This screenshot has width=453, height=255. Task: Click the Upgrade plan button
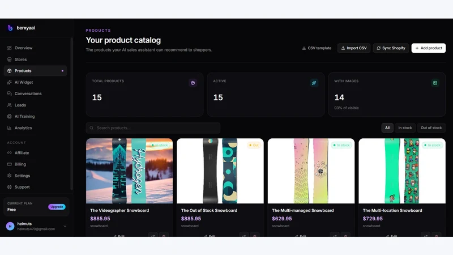(x=57, y=207)
